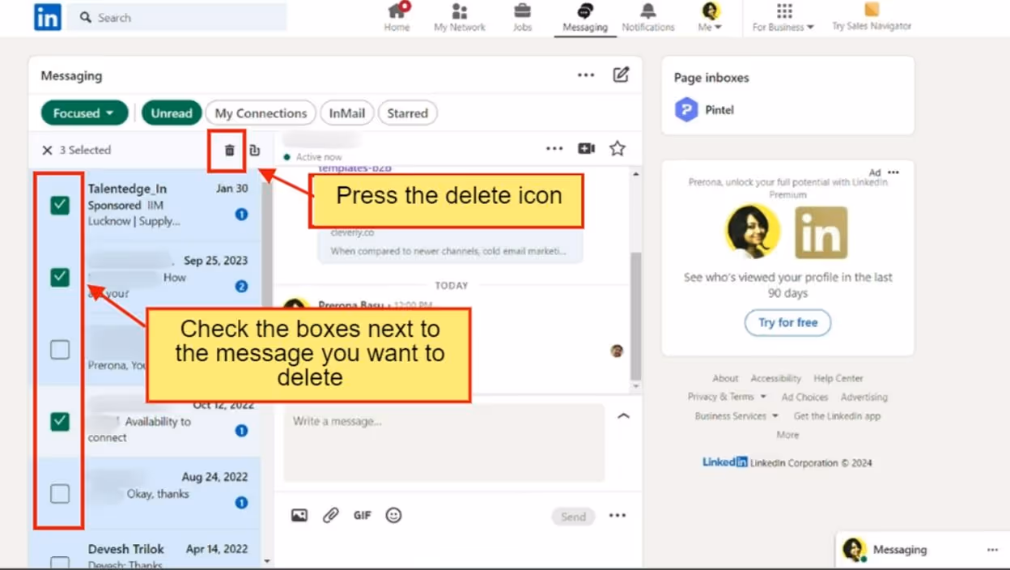Open the emoji picker in the message box
Viewport: 1010px width, 570px height.
click(x=393, y=515)
